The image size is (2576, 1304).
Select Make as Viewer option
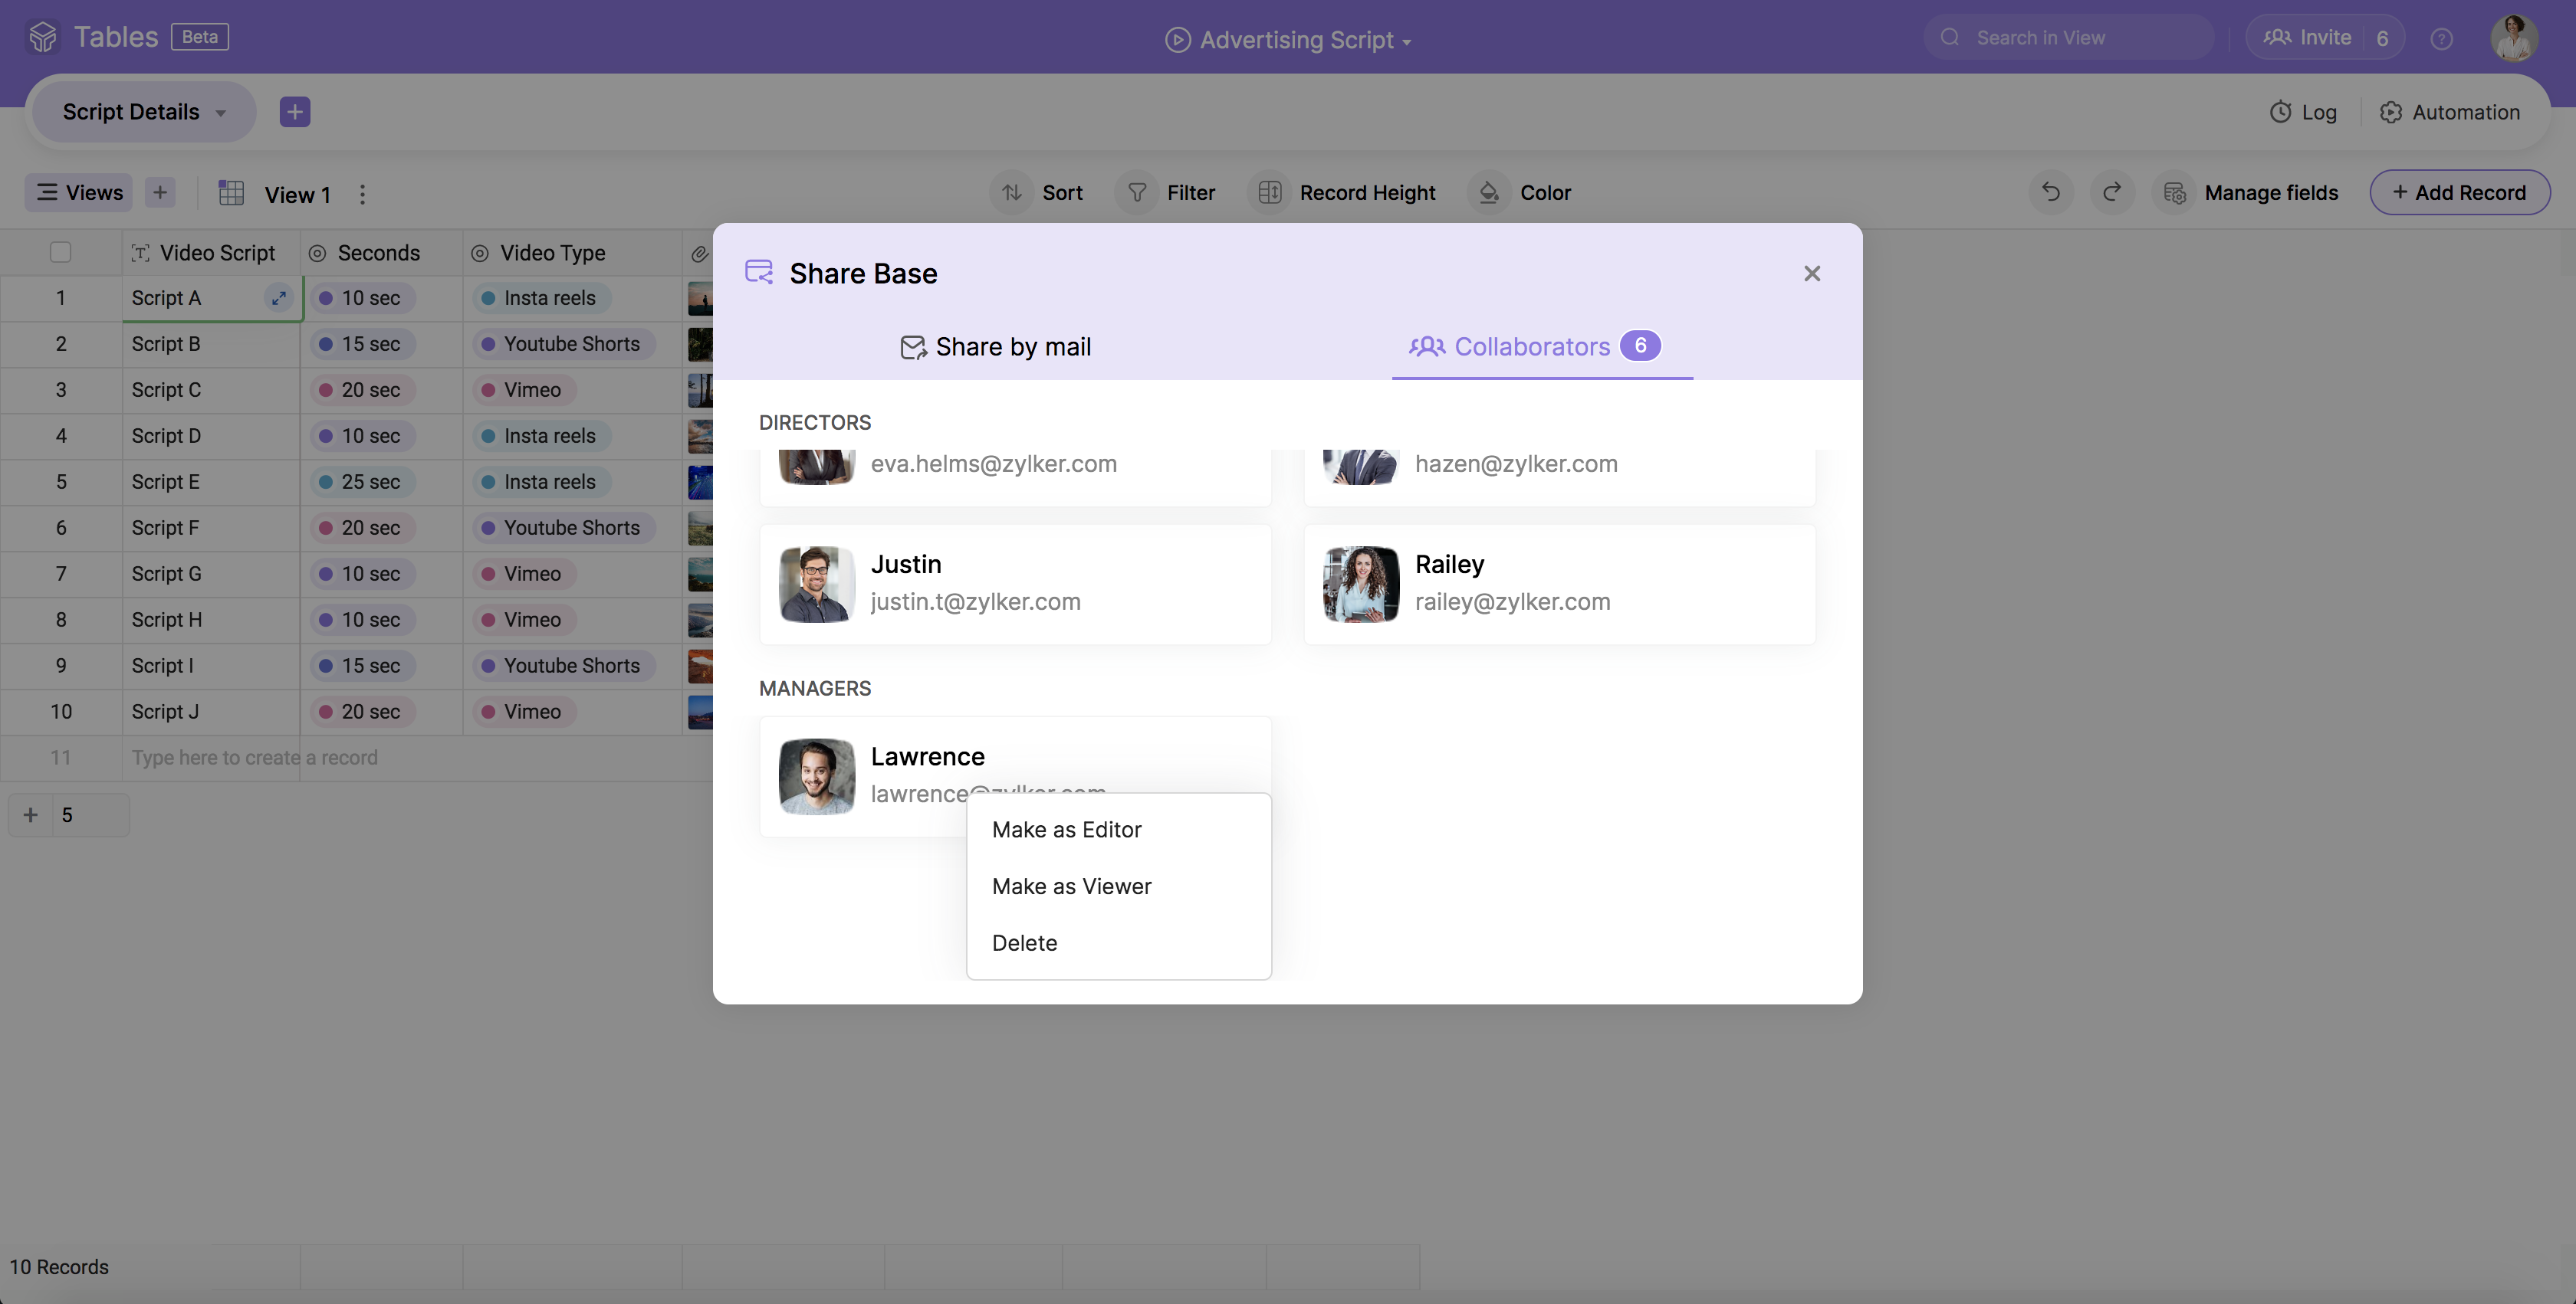point(1071,886)
